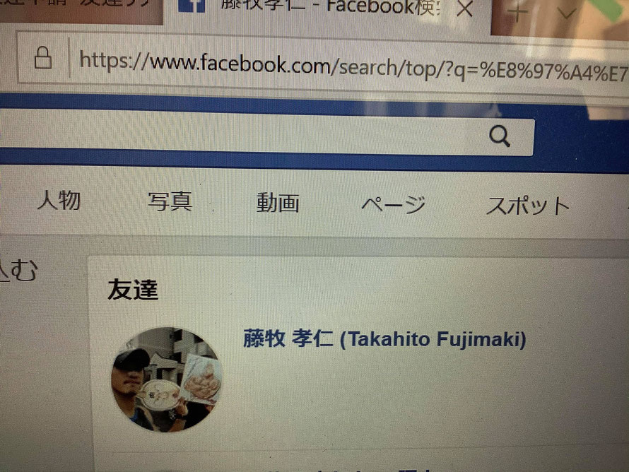The image size is (629, 472).
Task: Open a new browser tab with plus
Action: (518, 12)
